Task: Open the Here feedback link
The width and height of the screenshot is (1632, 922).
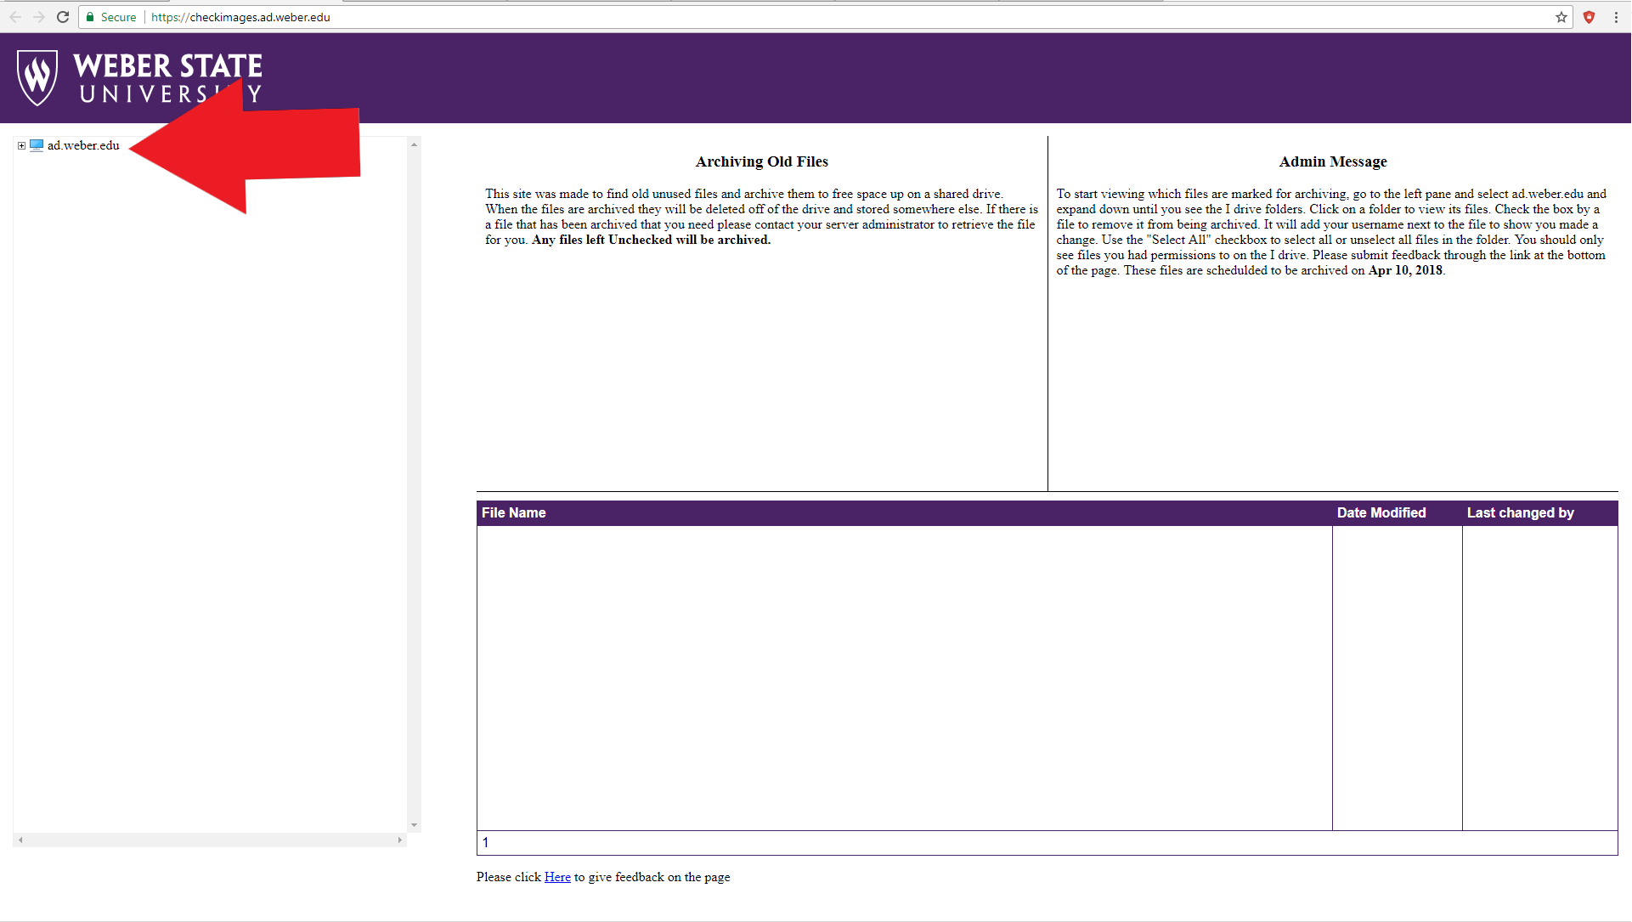Action: pos(557,877)
